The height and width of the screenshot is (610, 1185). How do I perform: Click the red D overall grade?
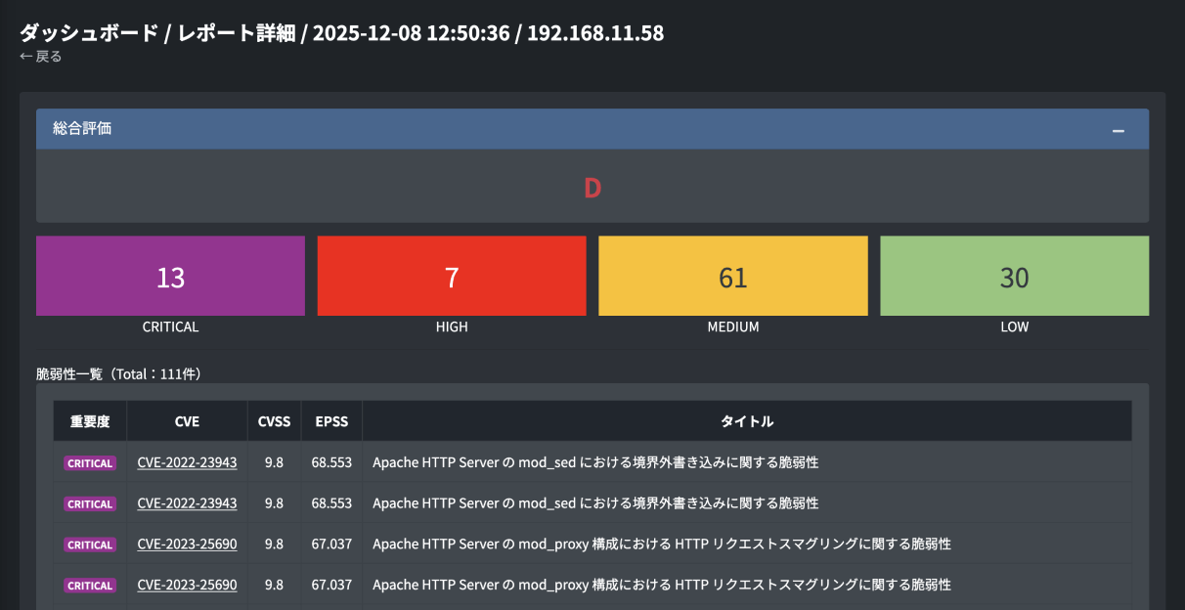[x=592, y=188]
